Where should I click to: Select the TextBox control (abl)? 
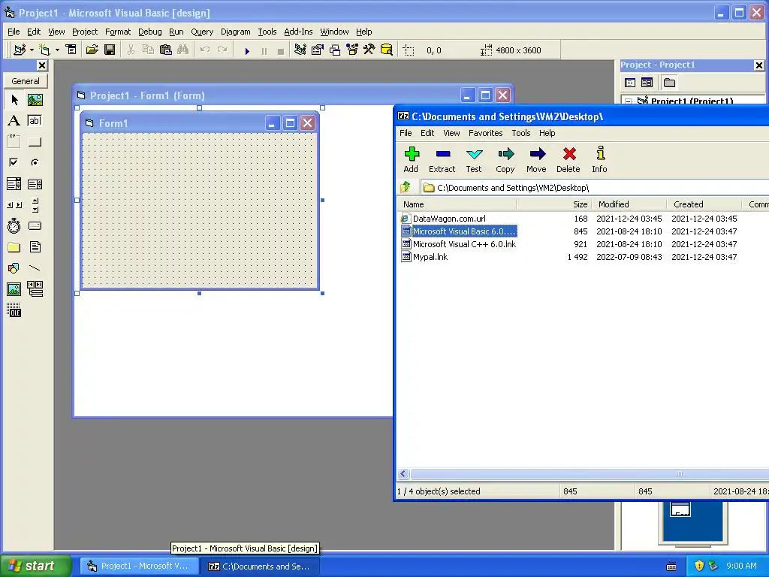[x=35, y=121]
